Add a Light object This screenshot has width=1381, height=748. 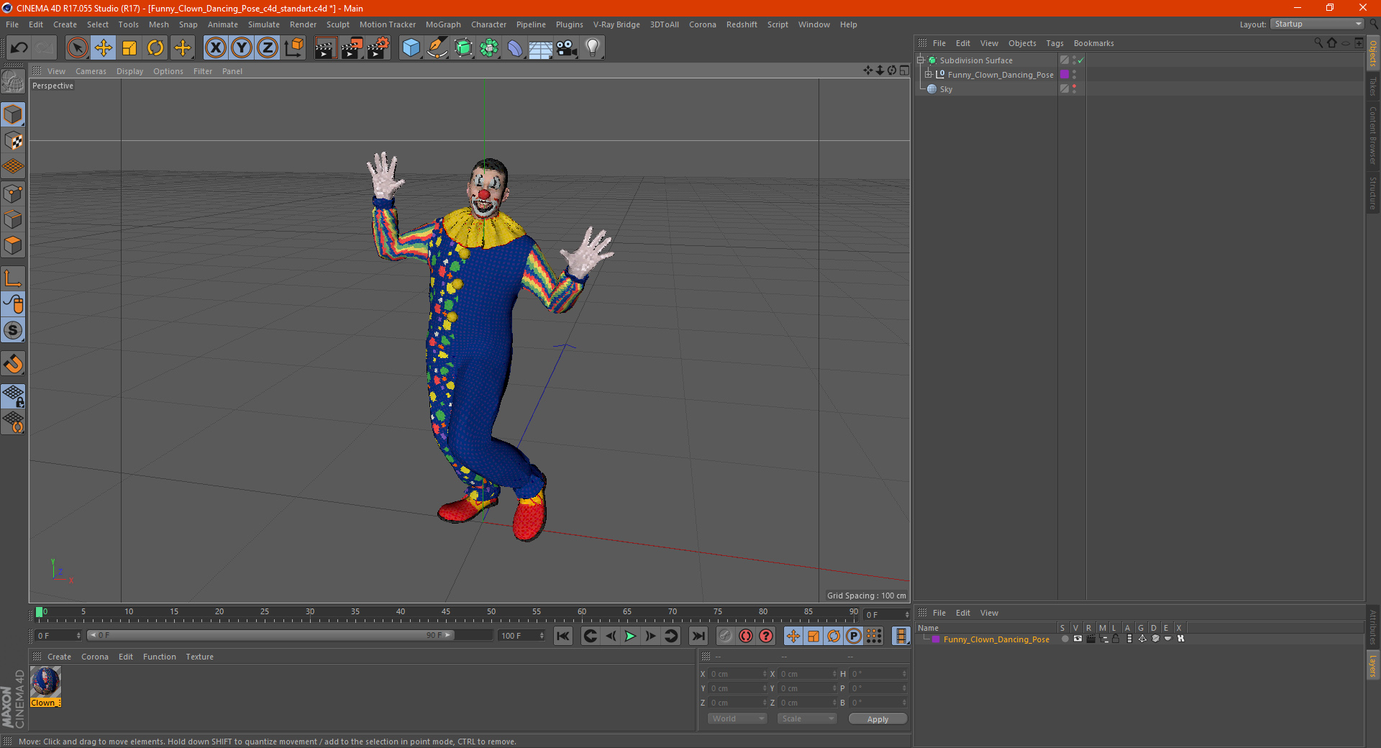click(593, 48)
